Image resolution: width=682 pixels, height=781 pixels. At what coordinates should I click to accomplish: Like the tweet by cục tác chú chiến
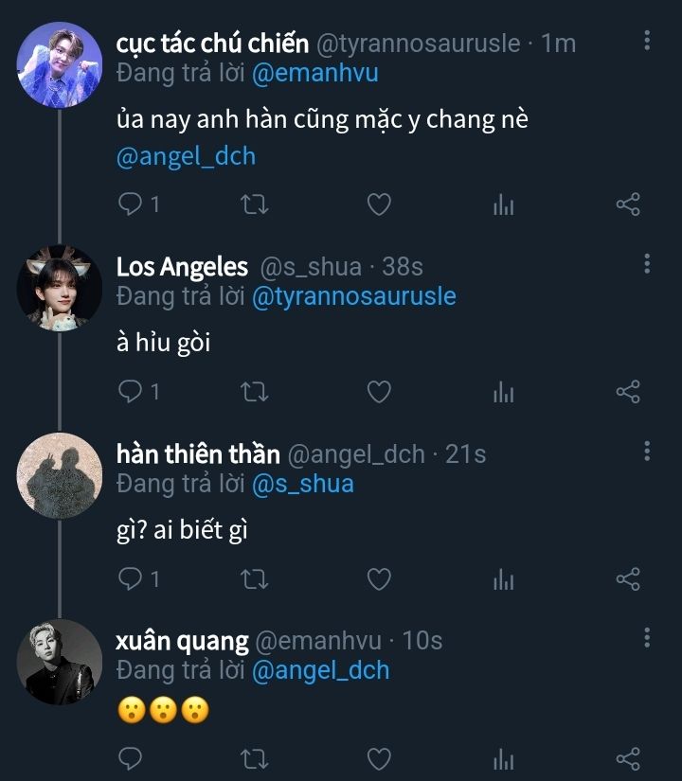[379, 204]
